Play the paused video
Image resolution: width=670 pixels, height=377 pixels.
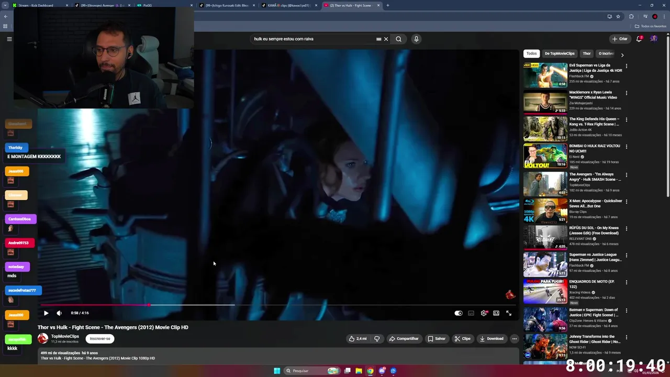point(46,313)
